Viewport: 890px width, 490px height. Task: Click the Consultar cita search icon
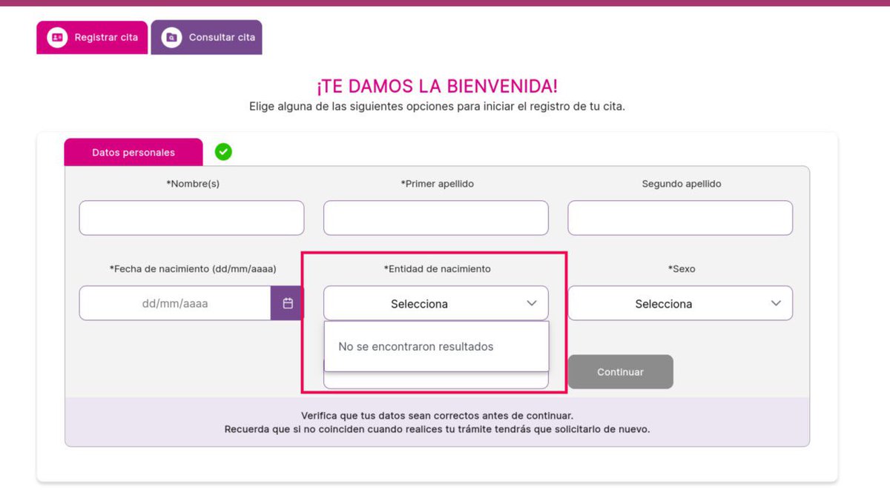(171, 37)
